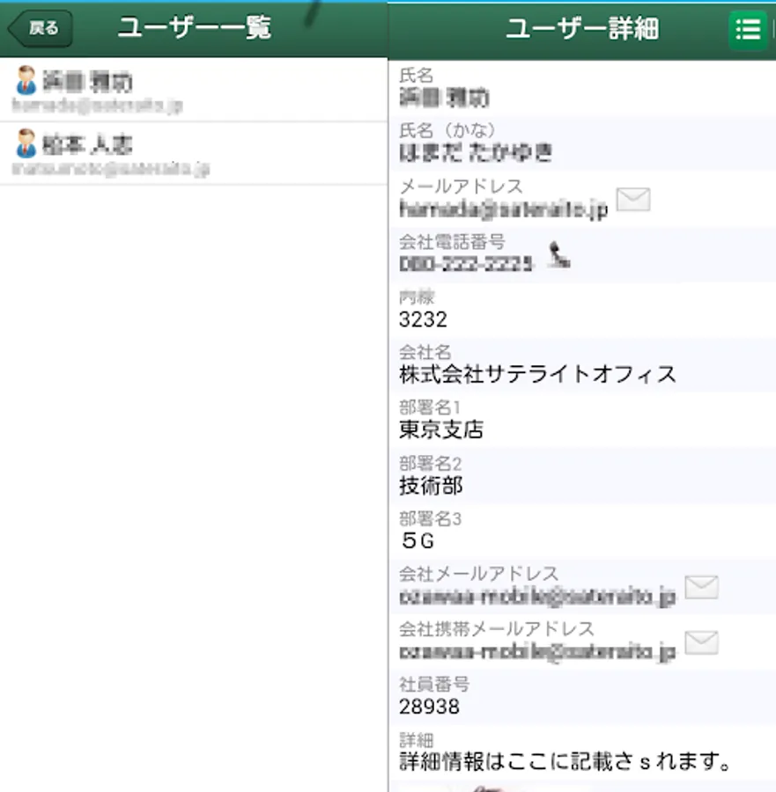Click the blurred company phone number
The image size is (776, 792).
(466, 264)
